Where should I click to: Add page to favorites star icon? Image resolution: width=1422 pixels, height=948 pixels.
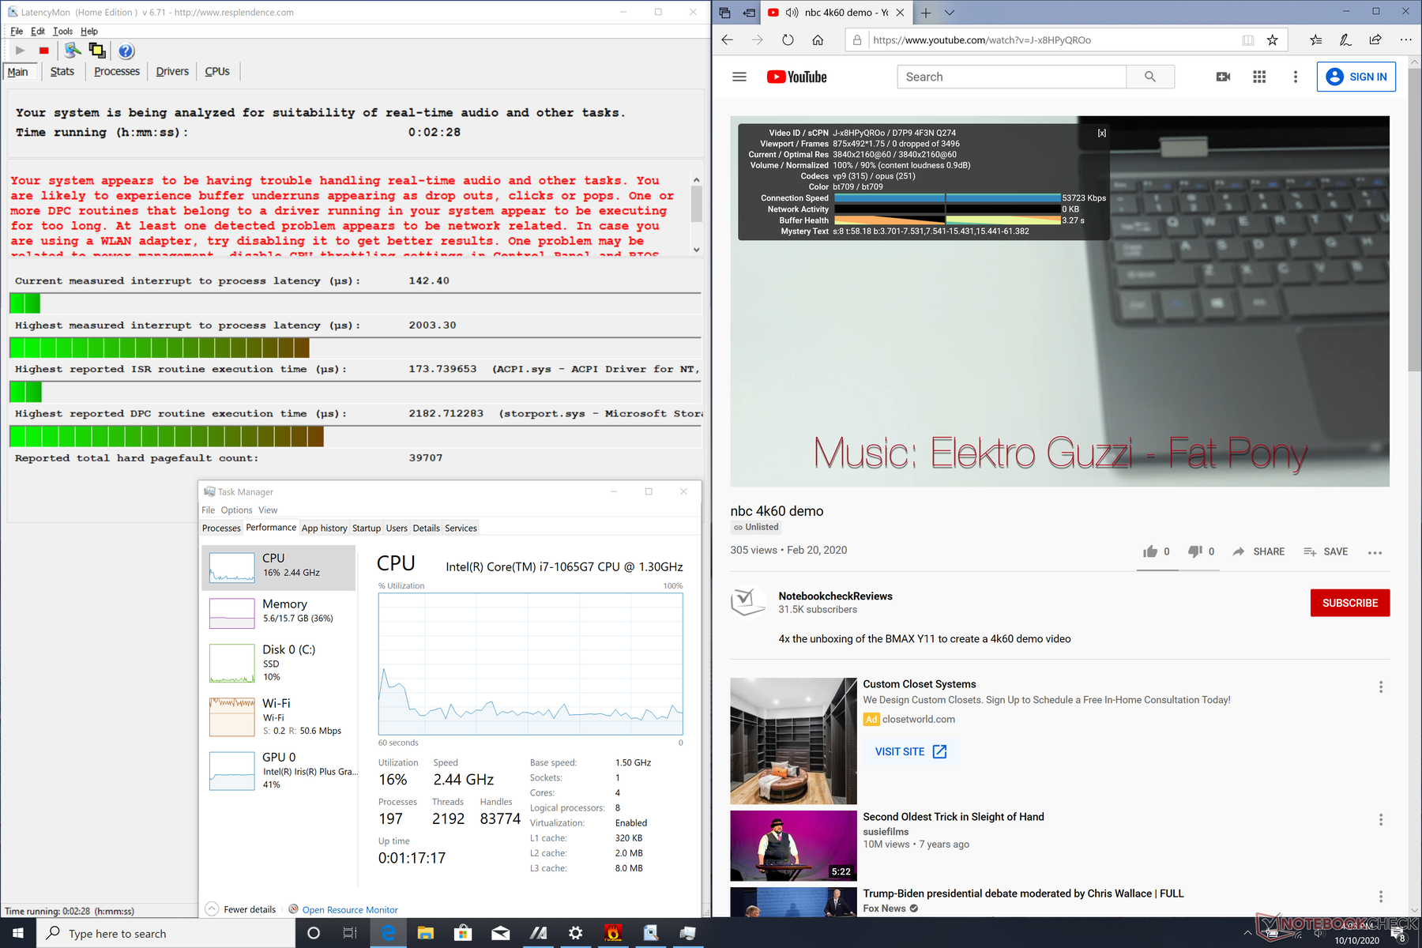1272,40
